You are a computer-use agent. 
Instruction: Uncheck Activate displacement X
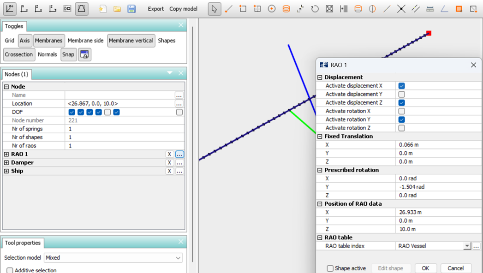(x=401, y=86)
